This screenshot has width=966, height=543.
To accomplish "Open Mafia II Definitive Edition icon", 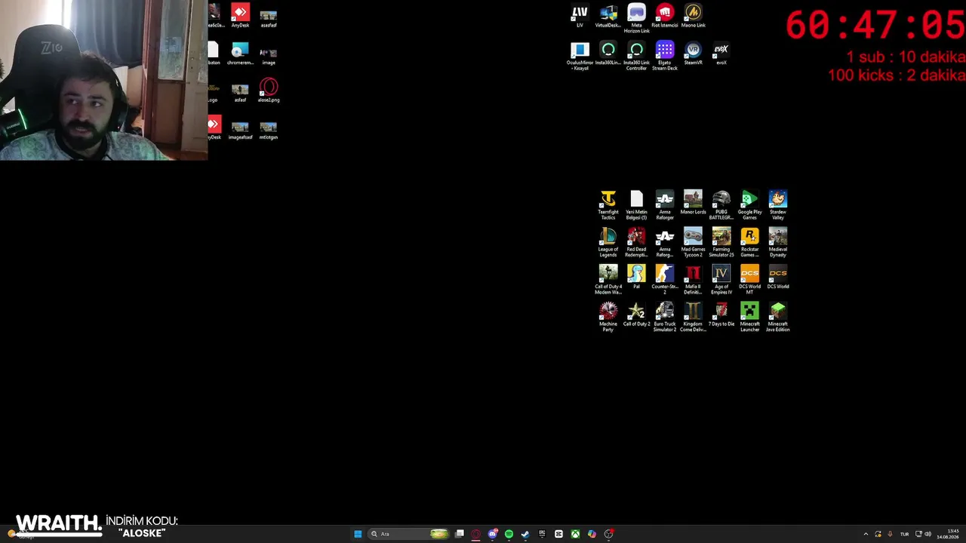I will point(693,280).
